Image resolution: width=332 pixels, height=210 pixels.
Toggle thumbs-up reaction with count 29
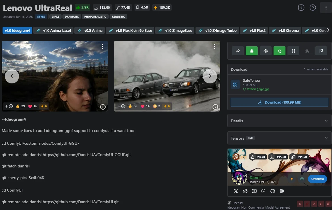[x=20, y=106]
